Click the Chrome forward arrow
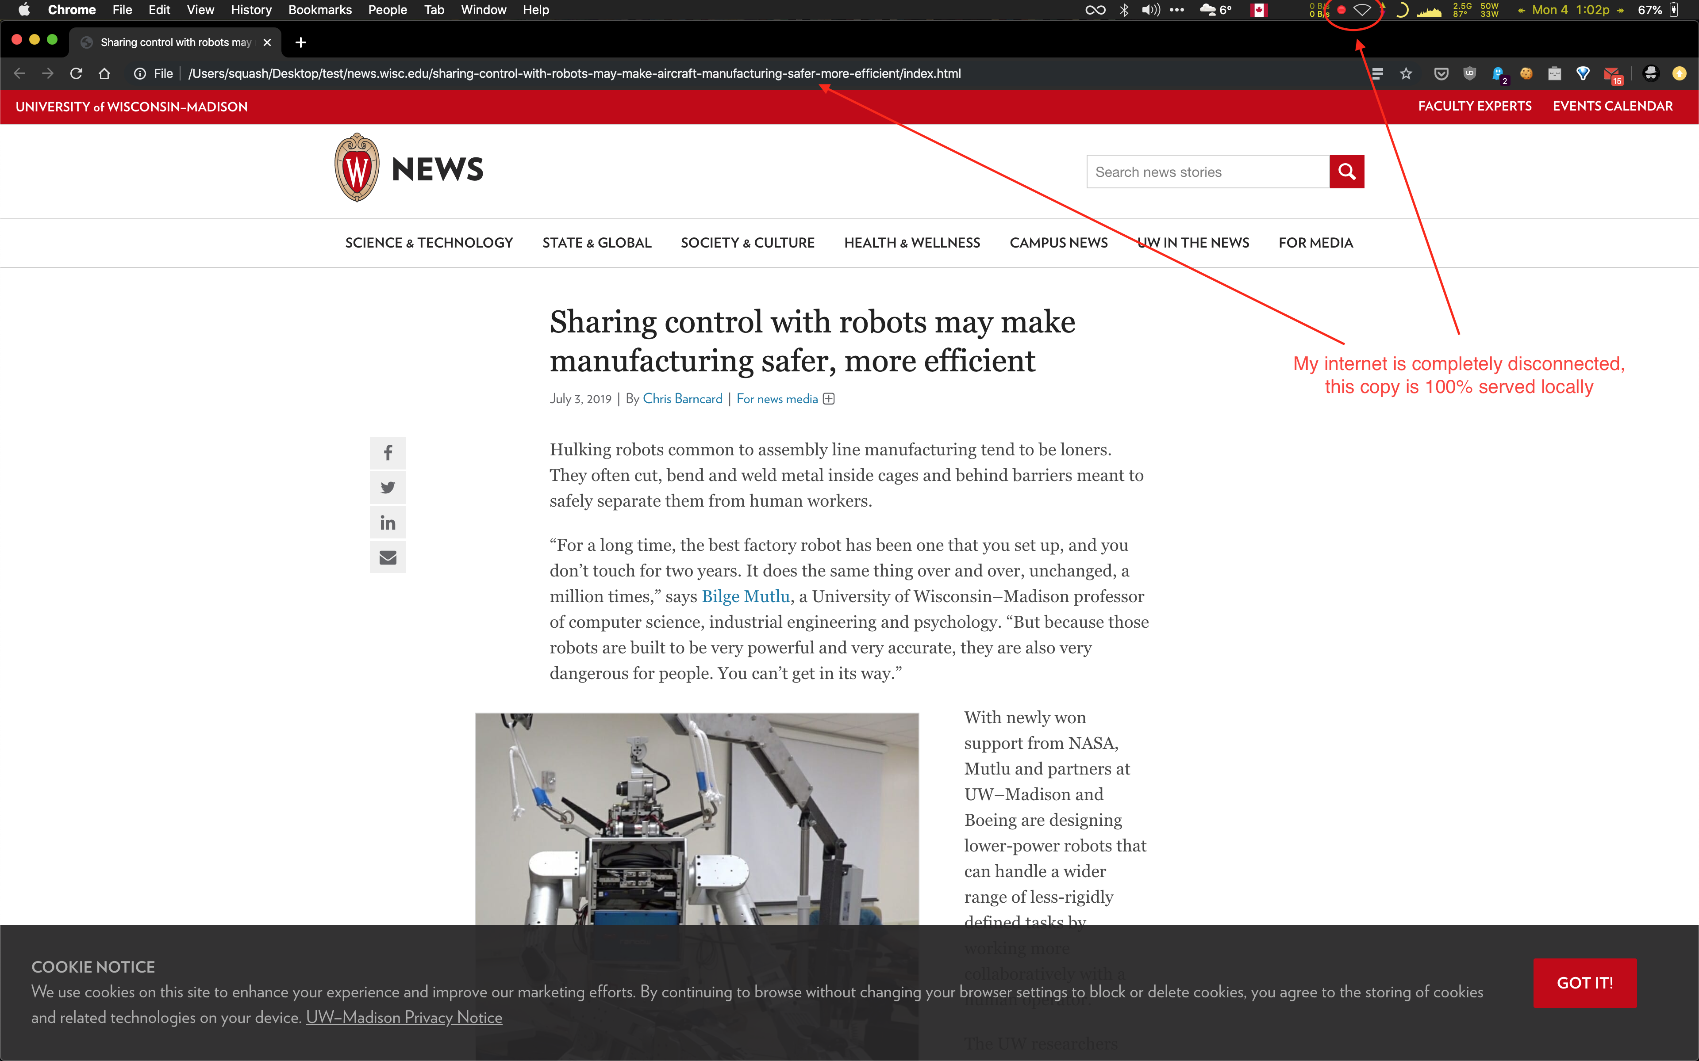This screenshot has width=1699, height=1061. (x=48, y=74)
